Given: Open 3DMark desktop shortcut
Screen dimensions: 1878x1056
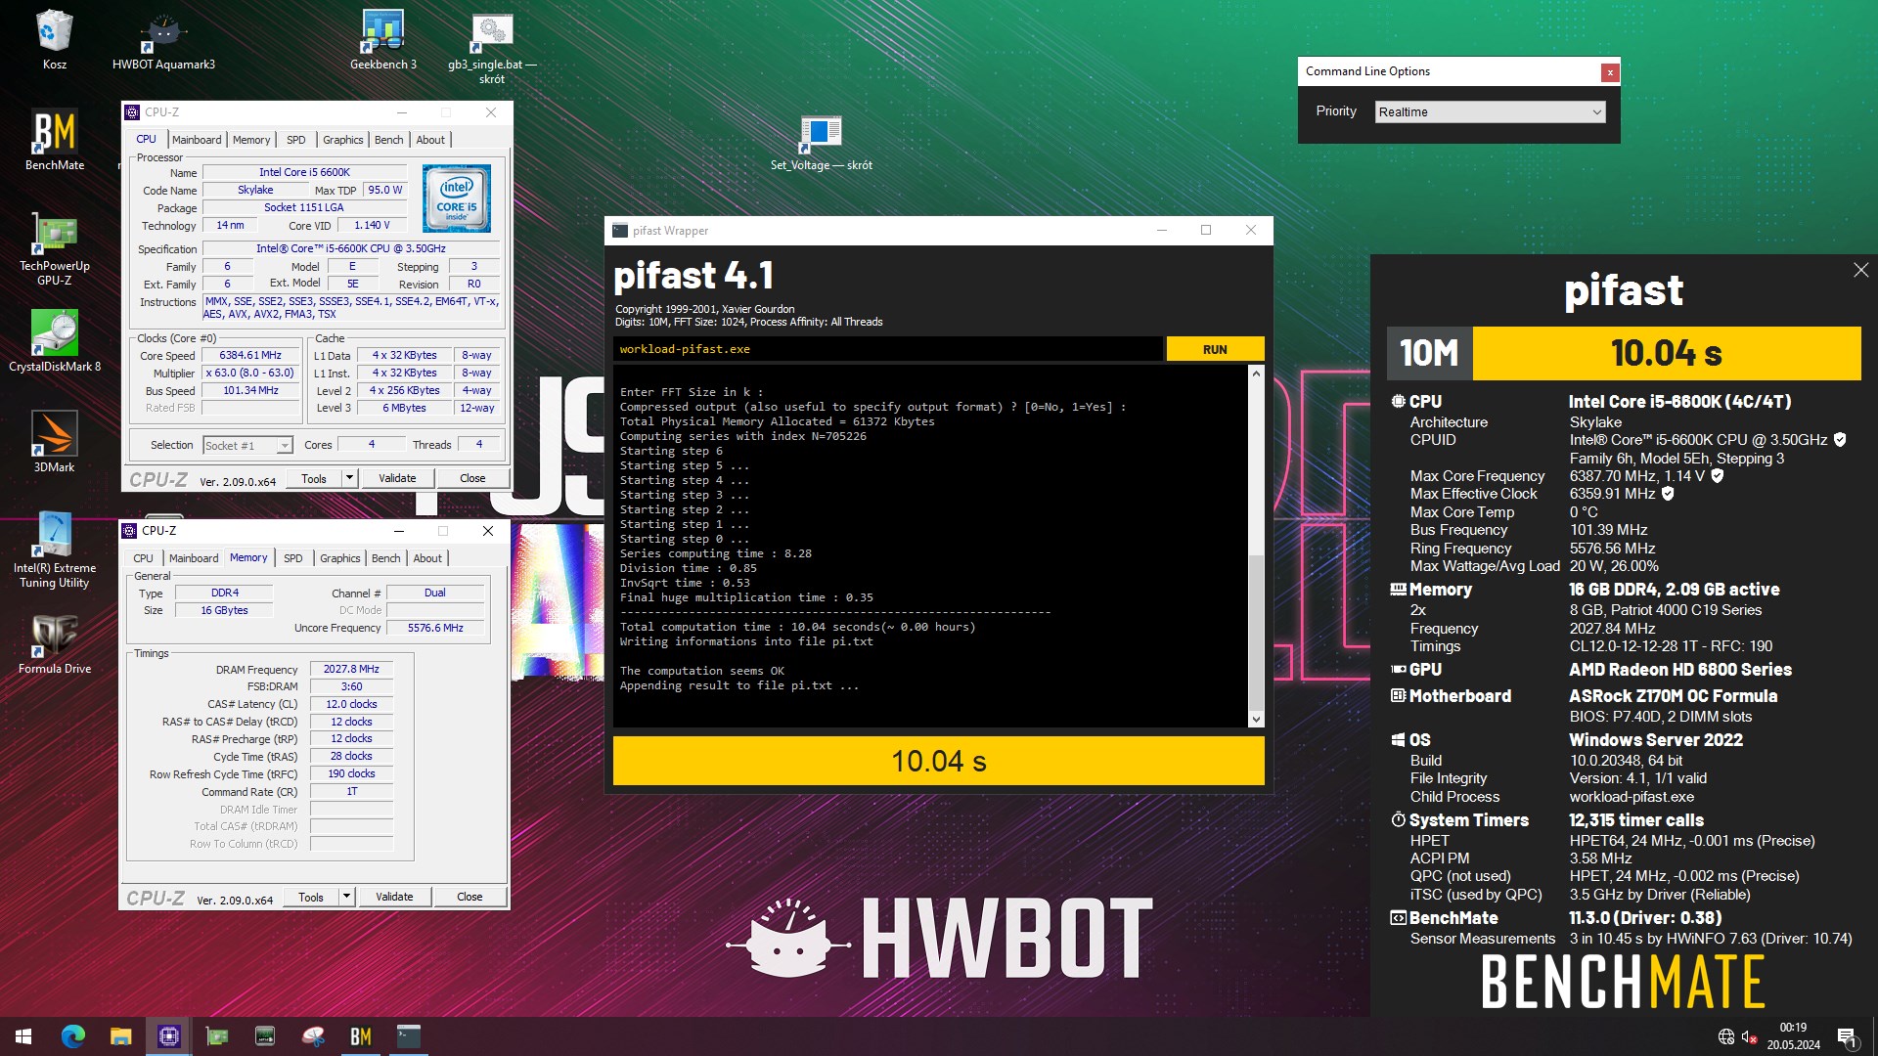Looking at the screenshot, I should click(x=55, y=442).
